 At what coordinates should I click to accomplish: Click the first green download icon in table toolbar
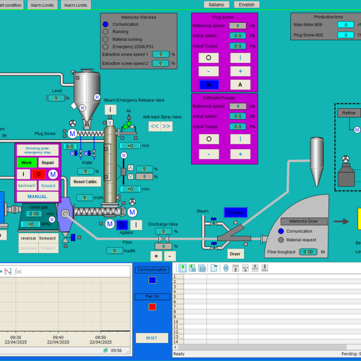(182, 268)
